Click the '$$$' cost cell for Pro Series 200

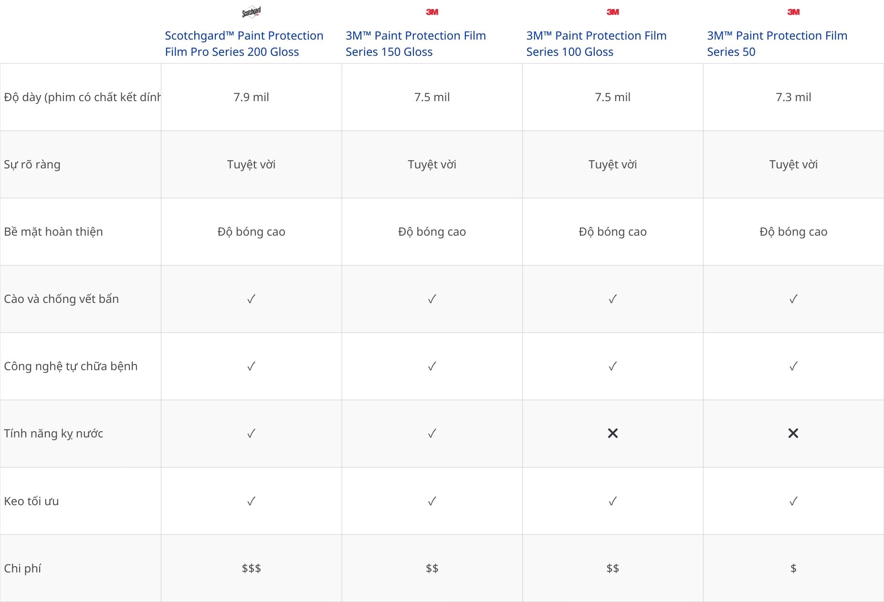coord(252,568)
